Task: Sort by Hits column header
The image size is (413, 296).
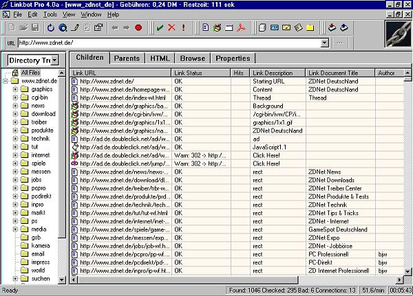Action: (x=240, y=73)
